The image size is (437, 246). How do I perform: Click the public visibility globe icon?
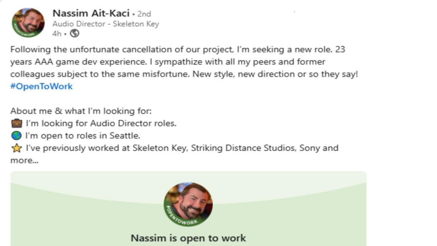coord(74,33)
